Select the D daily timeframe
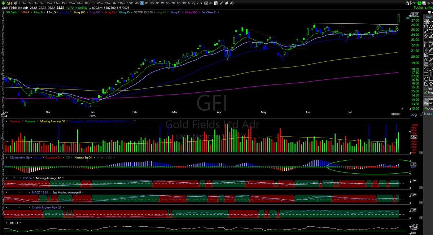This screenshot has height=235, width=433. (x=141, y=3)
